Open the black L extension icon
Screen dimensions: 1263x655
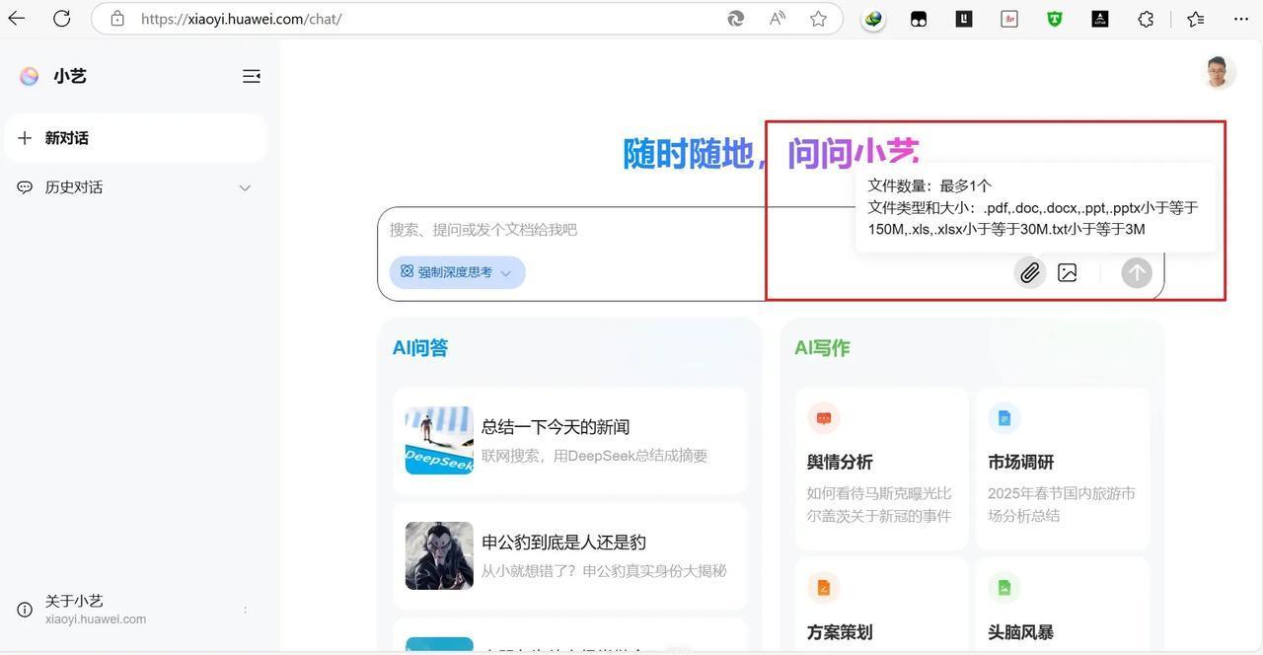click(x=964, y=19)
